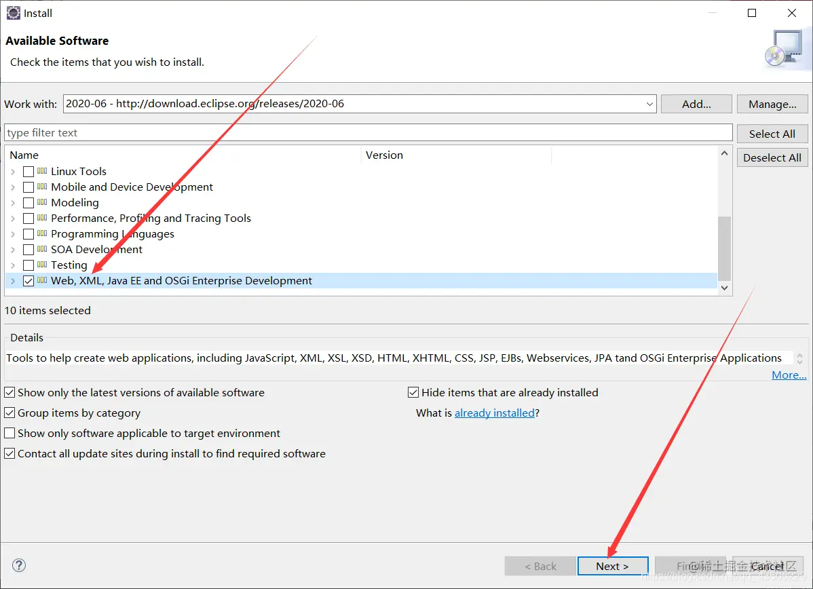
Task: Click the Modeling category icon
Action: click(42, 202)
